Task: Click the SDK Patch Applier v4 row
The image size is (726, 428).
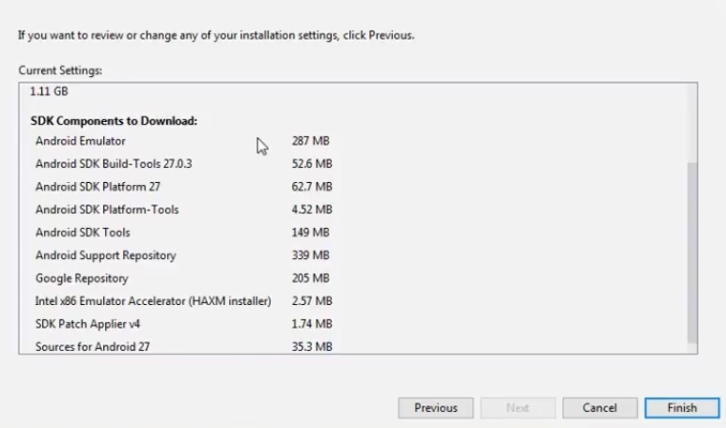Action: 87,324
